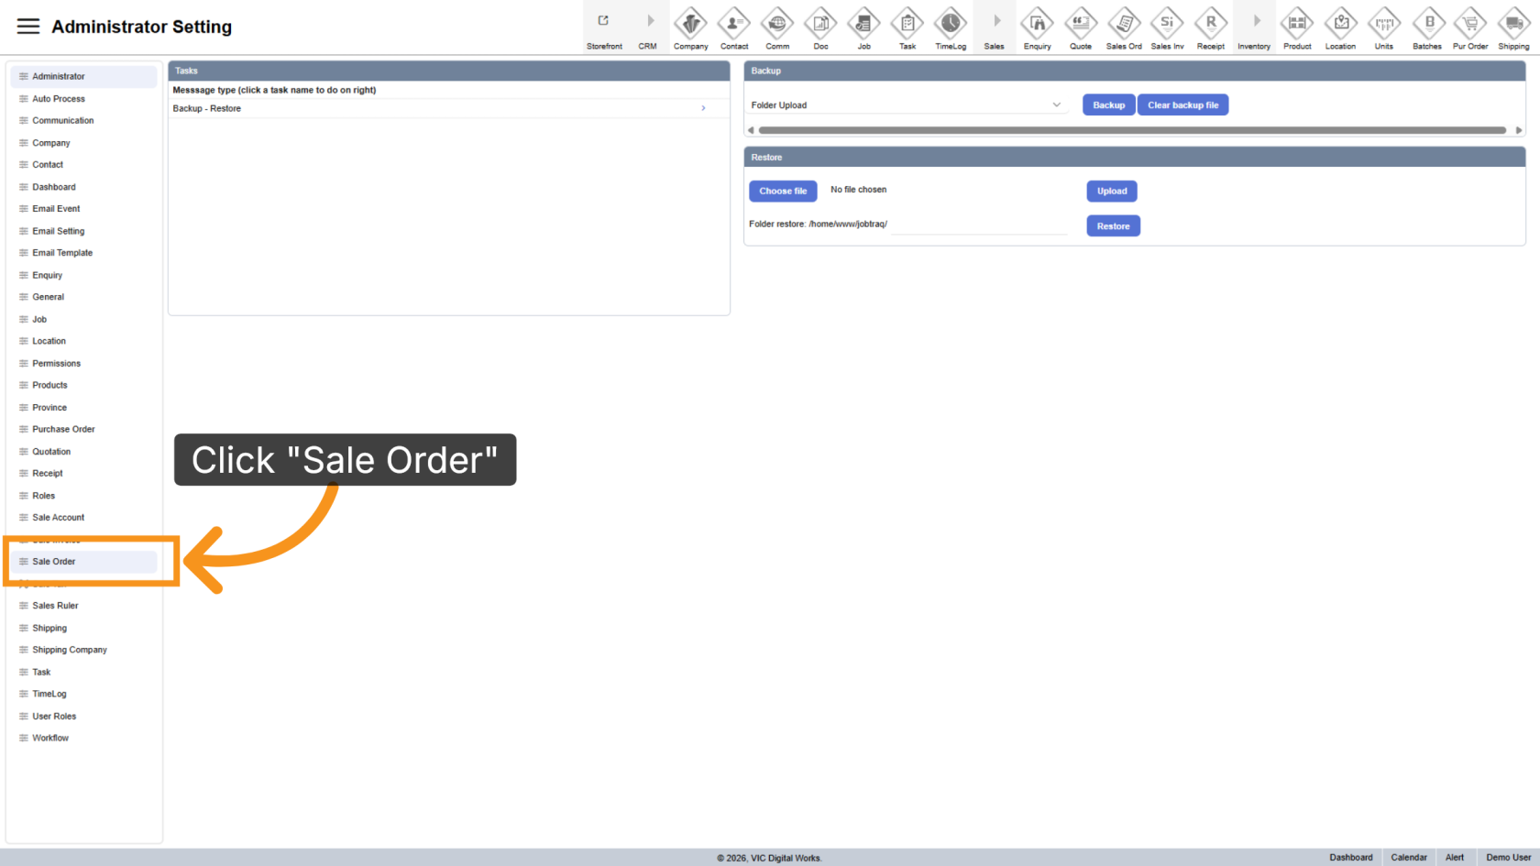
Task: Open the Folder Upload dropdown
Action: 907,105
